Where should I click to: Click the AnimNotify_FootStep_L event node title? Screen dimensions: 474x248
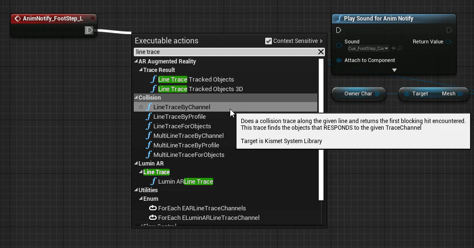click(53, 19)
